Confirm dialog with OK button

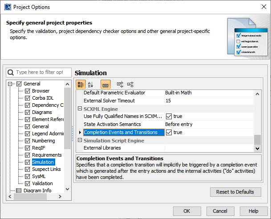tap(186, 211)
